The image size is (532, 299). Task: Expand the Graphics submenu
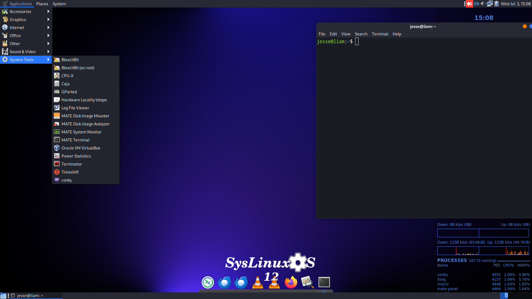coord(26,20)
